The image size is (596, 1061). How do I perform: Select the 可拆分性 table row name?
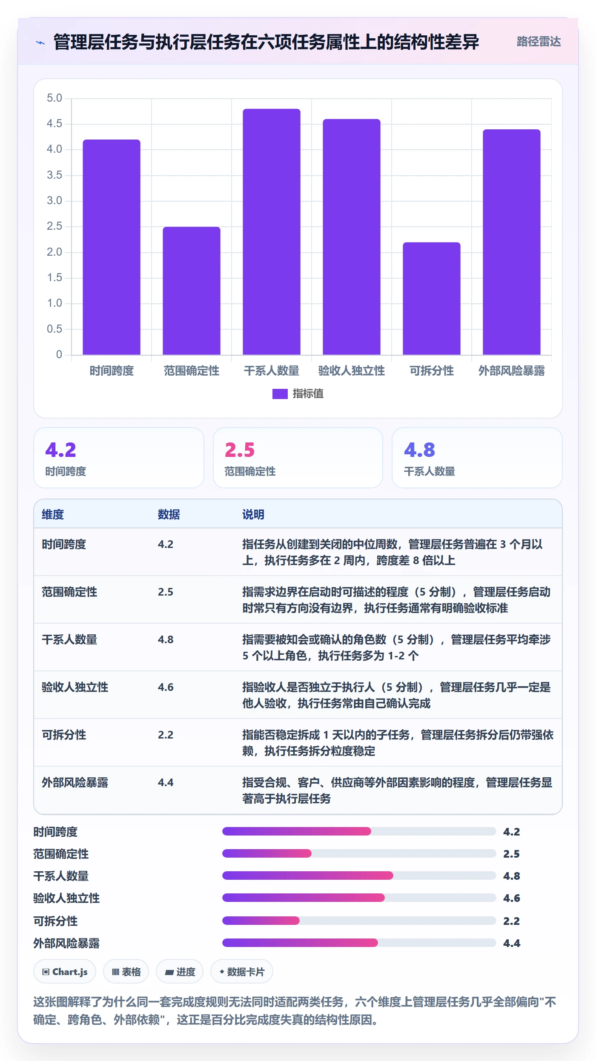[x=64, y=735]
